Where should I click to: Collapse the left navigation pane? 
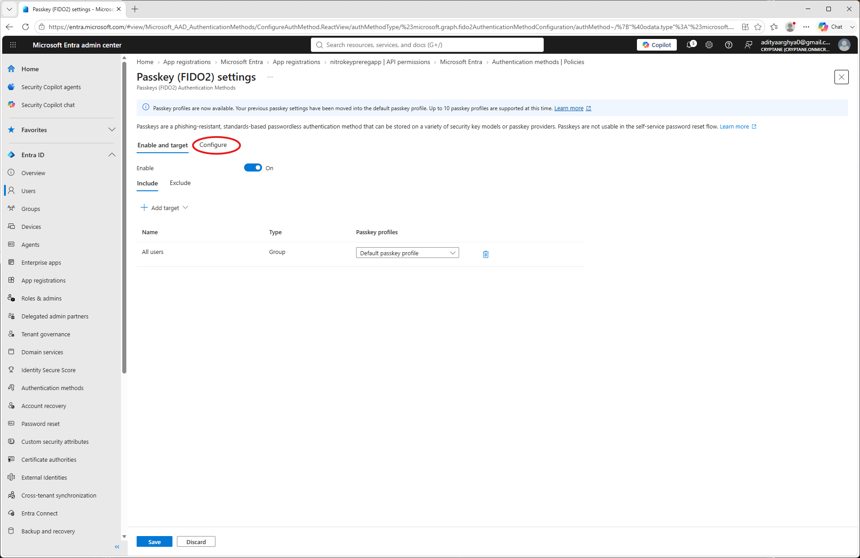coord(117,547)
